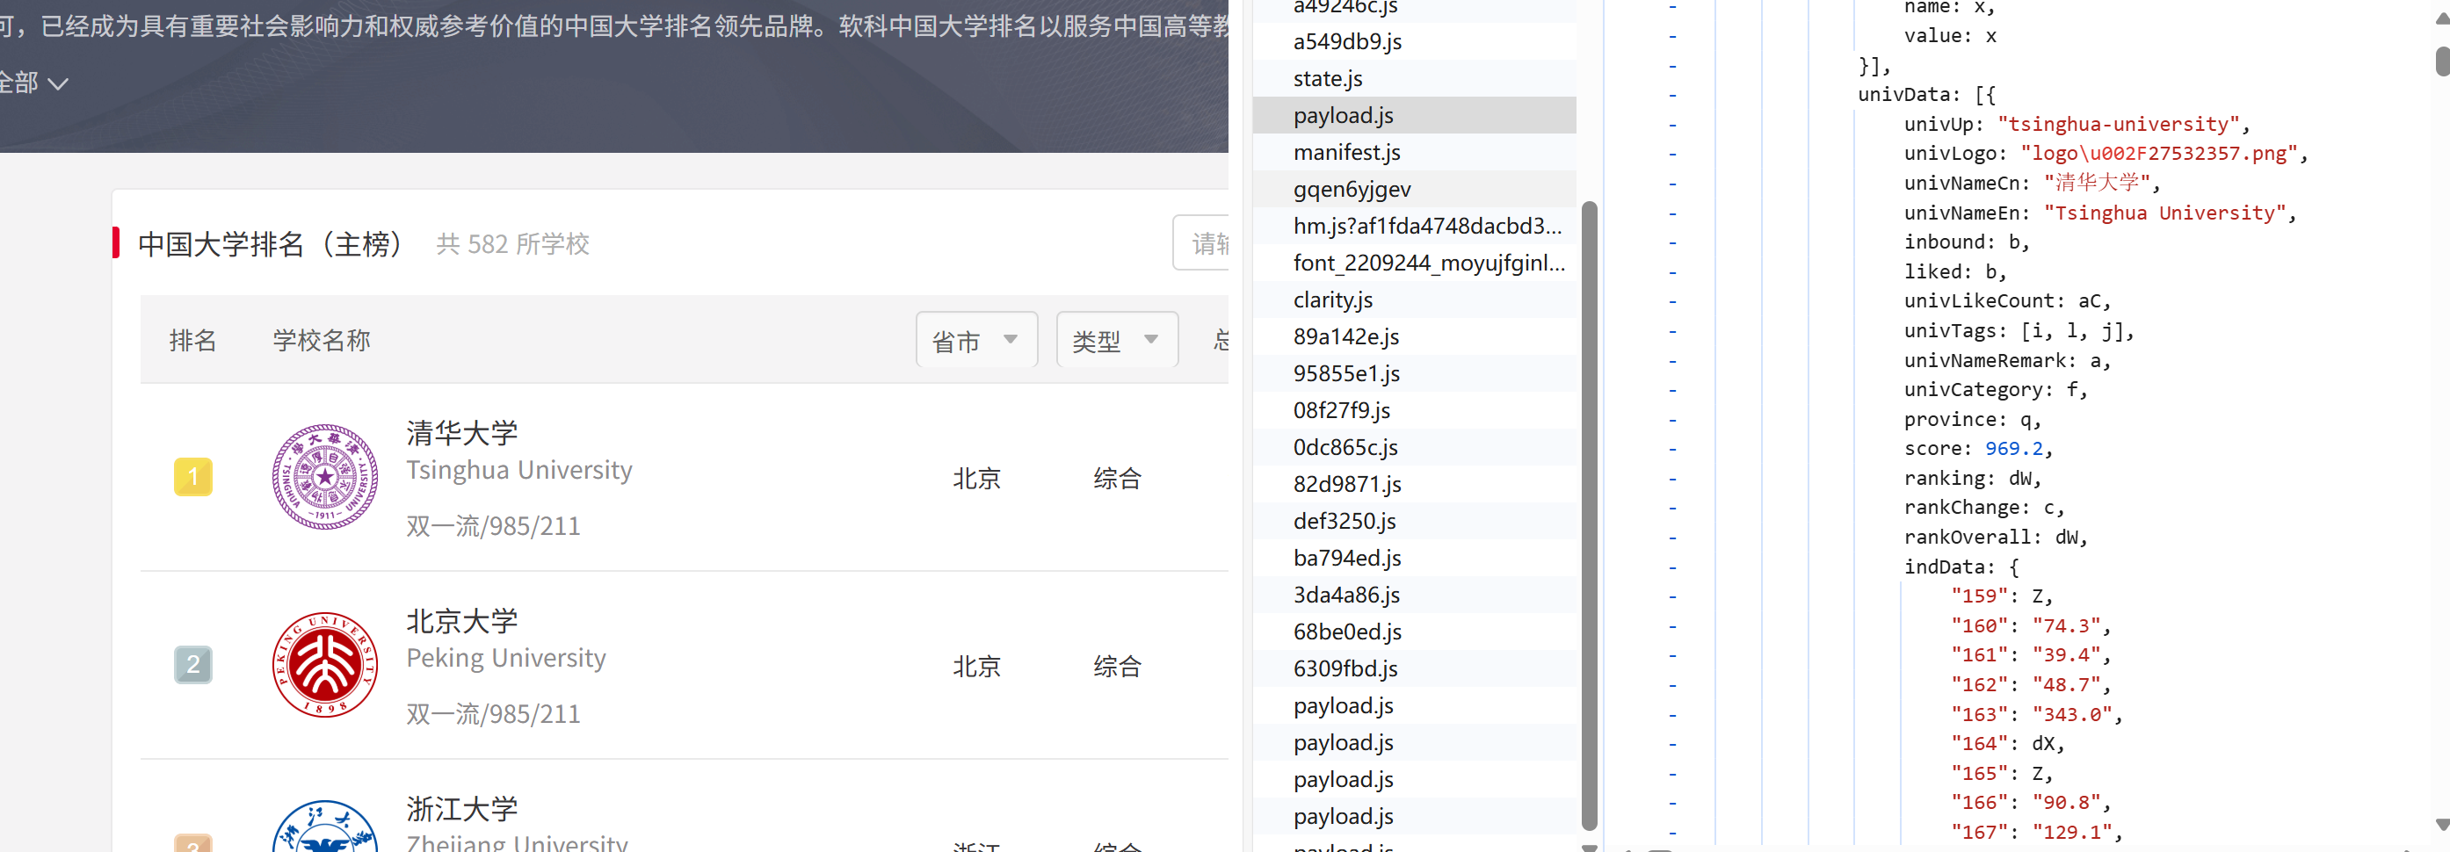This screenshot has width=2450, height=852.
Task: Select the 89a142e.js request
Action: pyautogui.click(x=1413, y=336)
